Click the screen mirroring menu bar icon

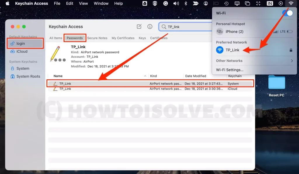247,3
